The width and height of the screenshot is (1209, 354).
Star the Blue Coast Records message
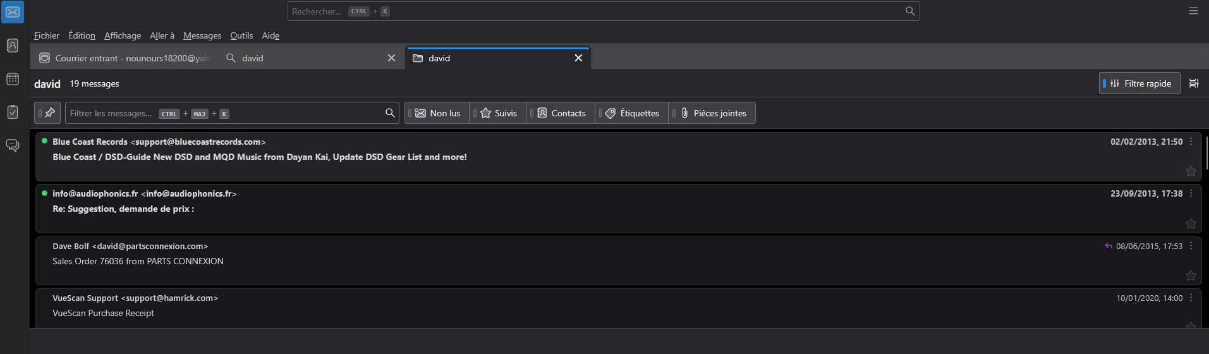(1190, 171)
